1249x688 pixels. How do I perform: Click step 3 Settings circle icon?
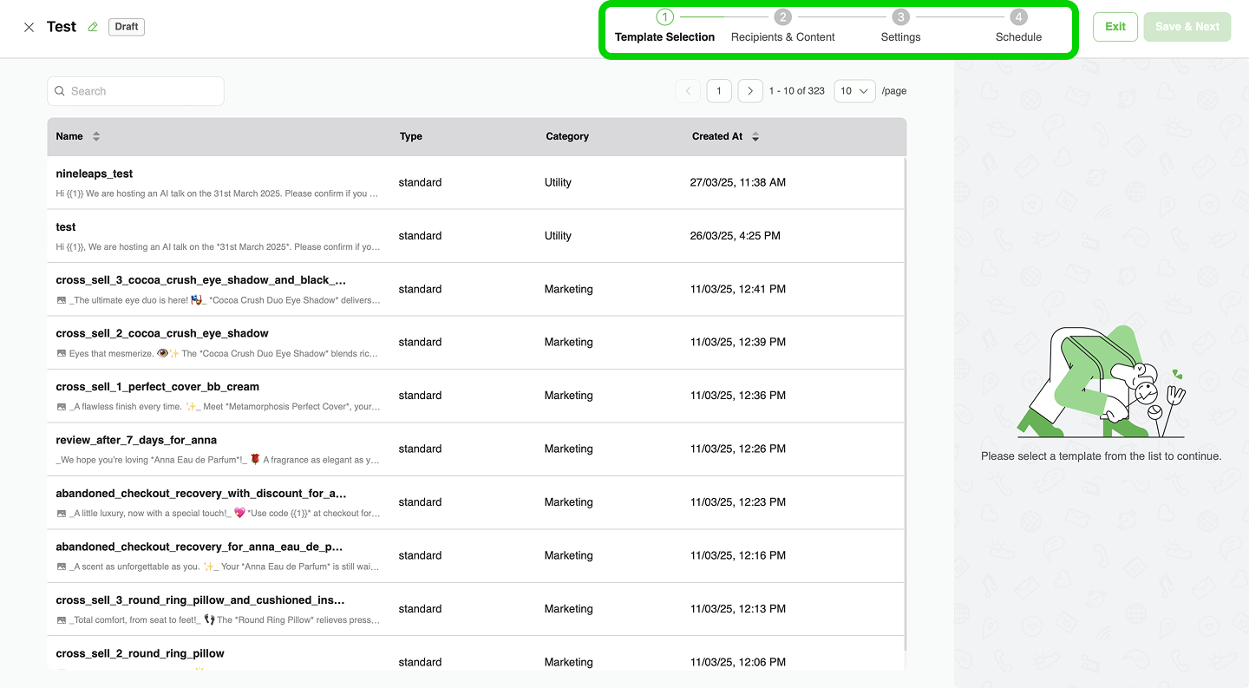(900, 17)
